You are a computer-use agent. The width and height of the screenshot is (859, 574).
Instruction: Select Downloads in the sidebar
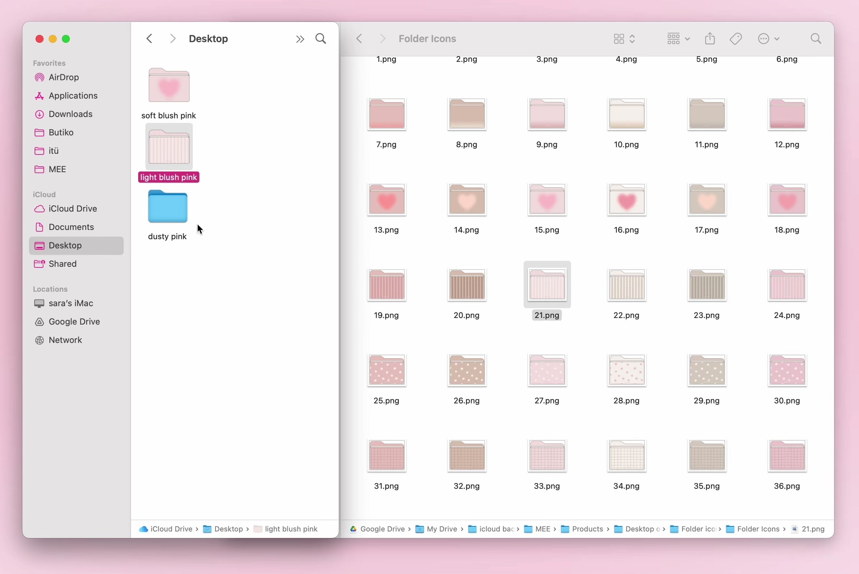[71, 114]
